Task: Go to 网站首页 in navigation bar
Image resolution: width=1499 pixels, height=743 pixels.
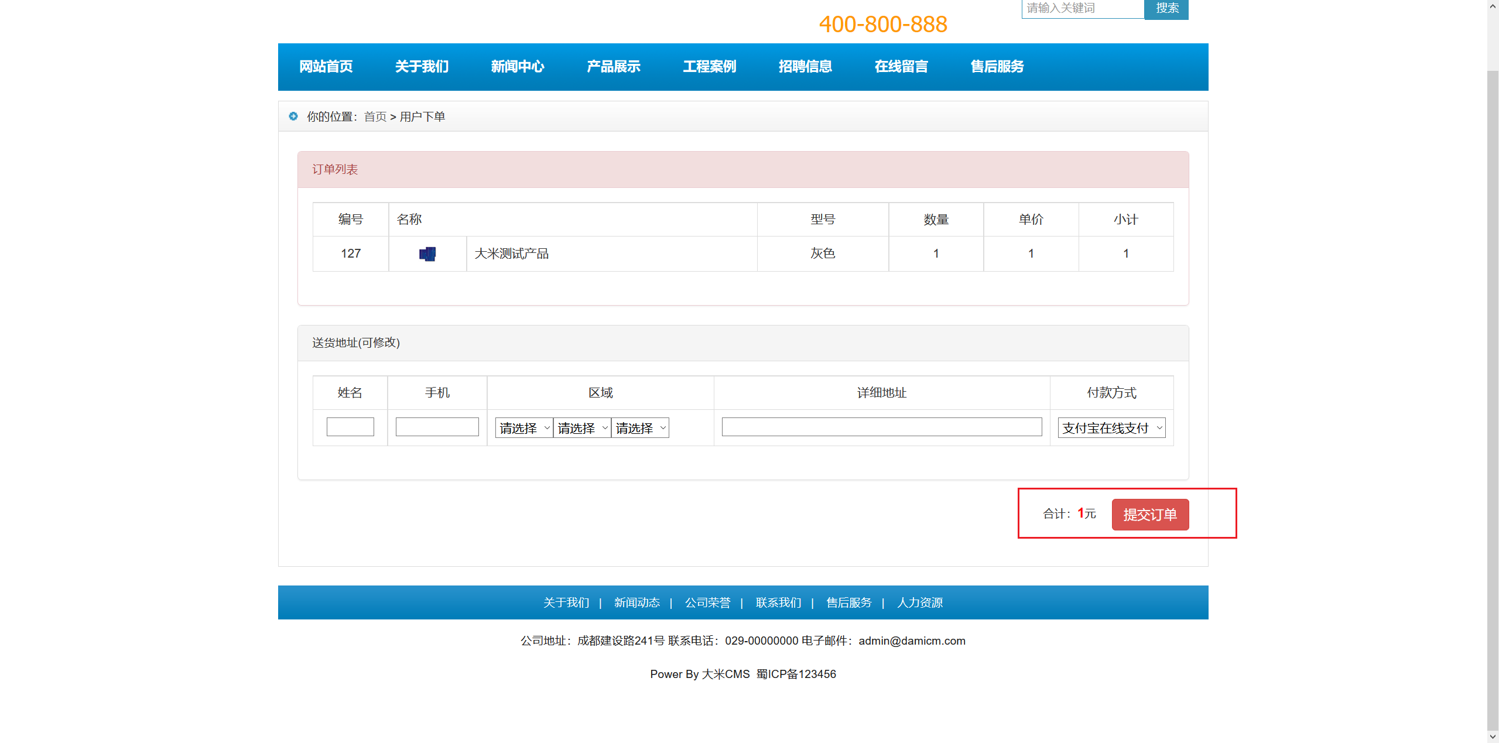Action: 326,67
